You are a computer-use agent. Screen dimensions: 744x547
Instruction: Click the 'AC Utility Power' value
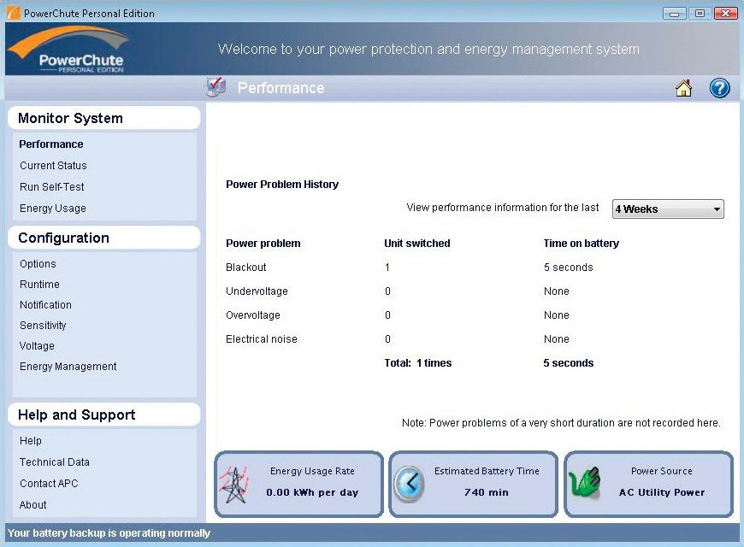tap(662, 492)
